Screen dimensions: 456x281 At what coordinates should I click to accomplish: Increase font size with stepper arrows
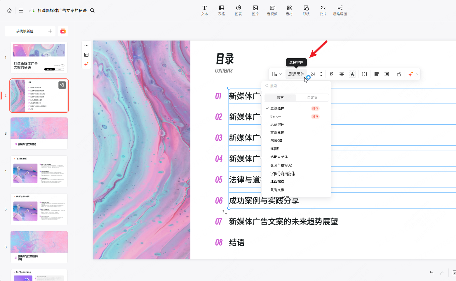[x=321, y=73]
